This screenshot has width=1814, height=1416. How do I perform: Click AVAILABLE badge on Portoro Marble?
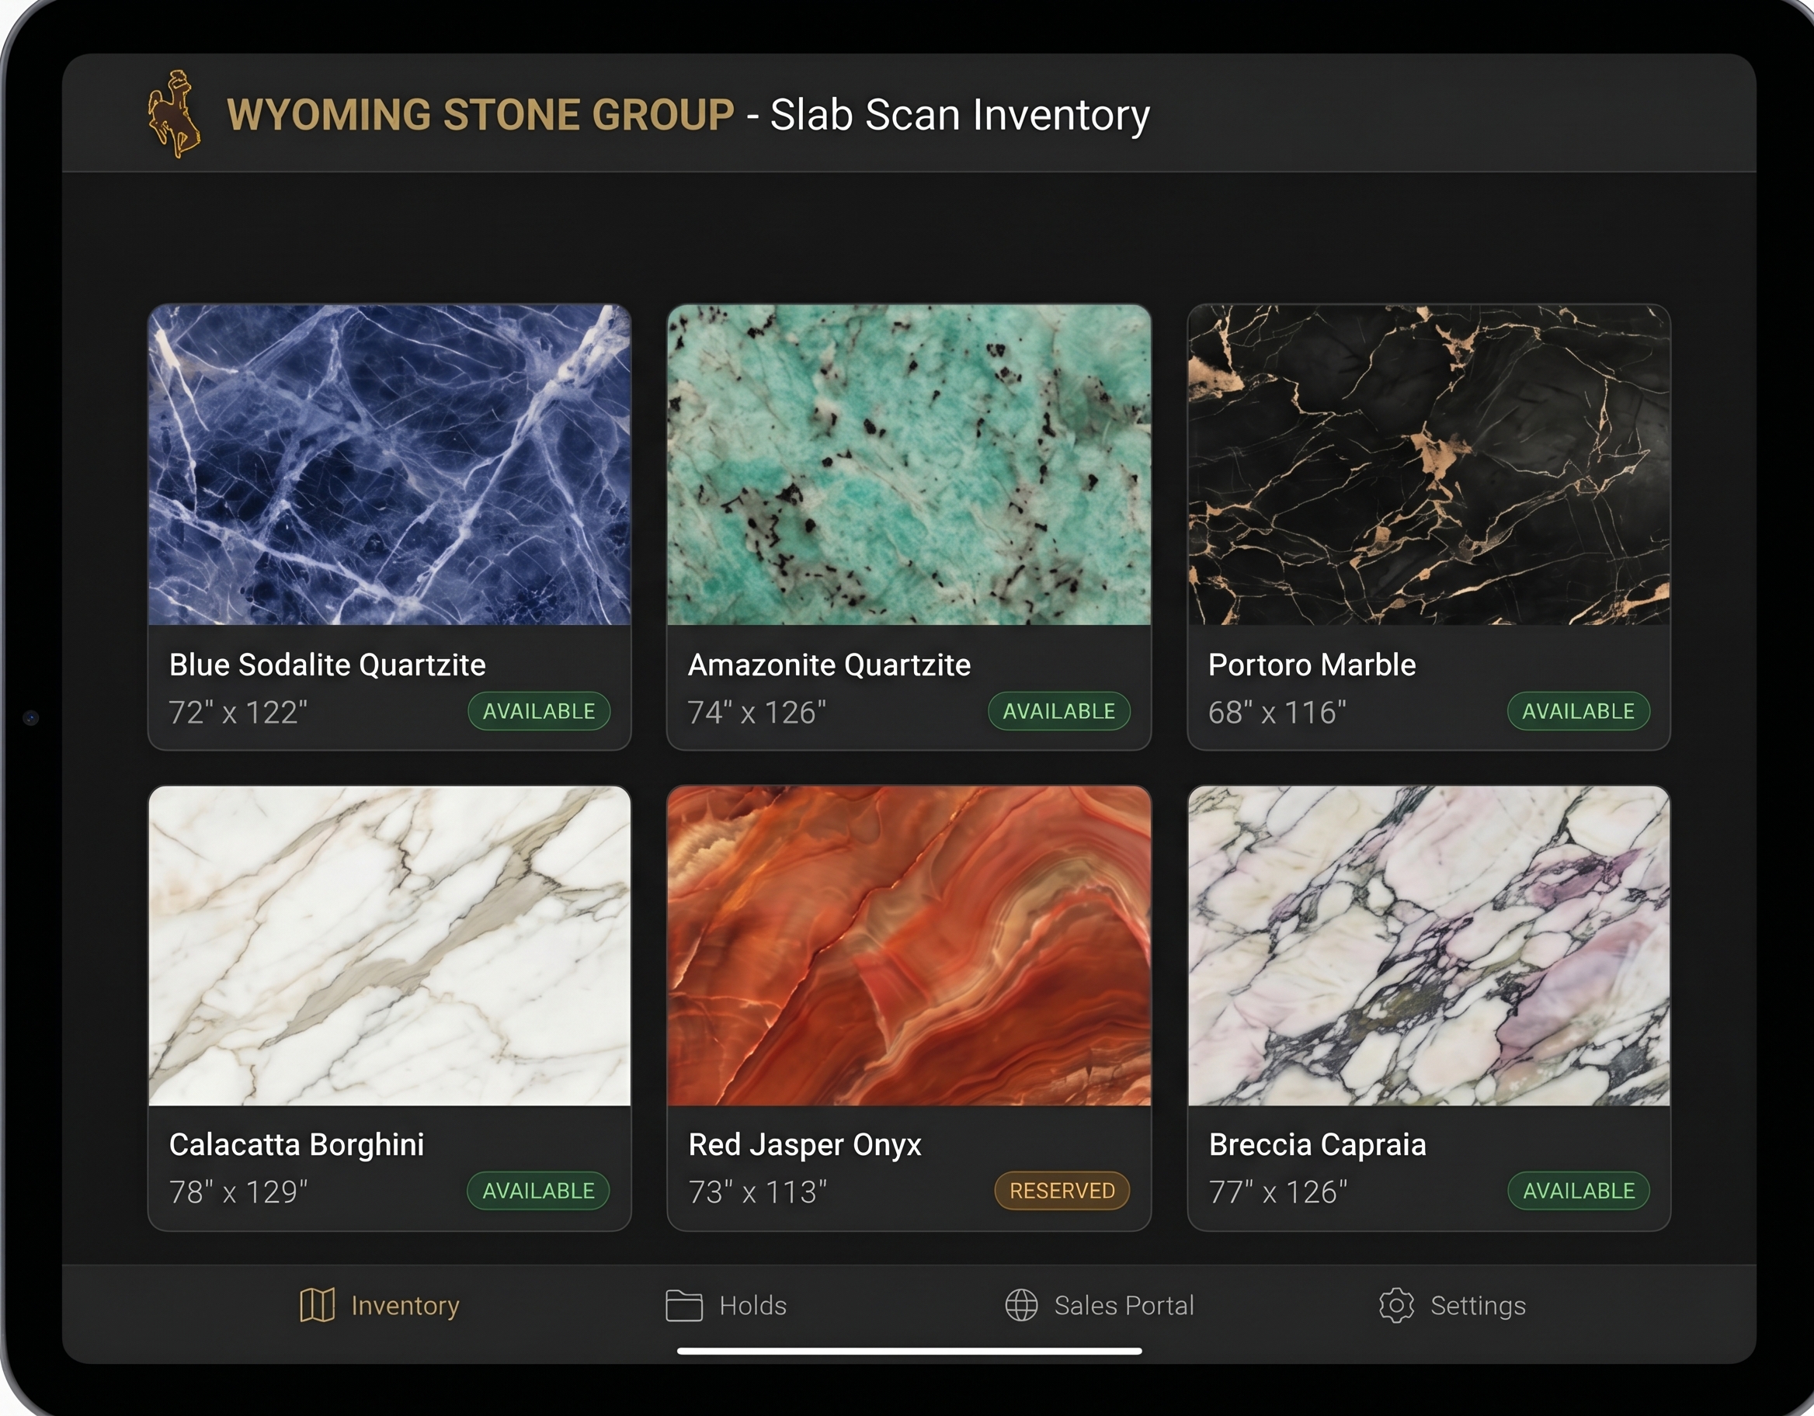(x=1578, y=712)
